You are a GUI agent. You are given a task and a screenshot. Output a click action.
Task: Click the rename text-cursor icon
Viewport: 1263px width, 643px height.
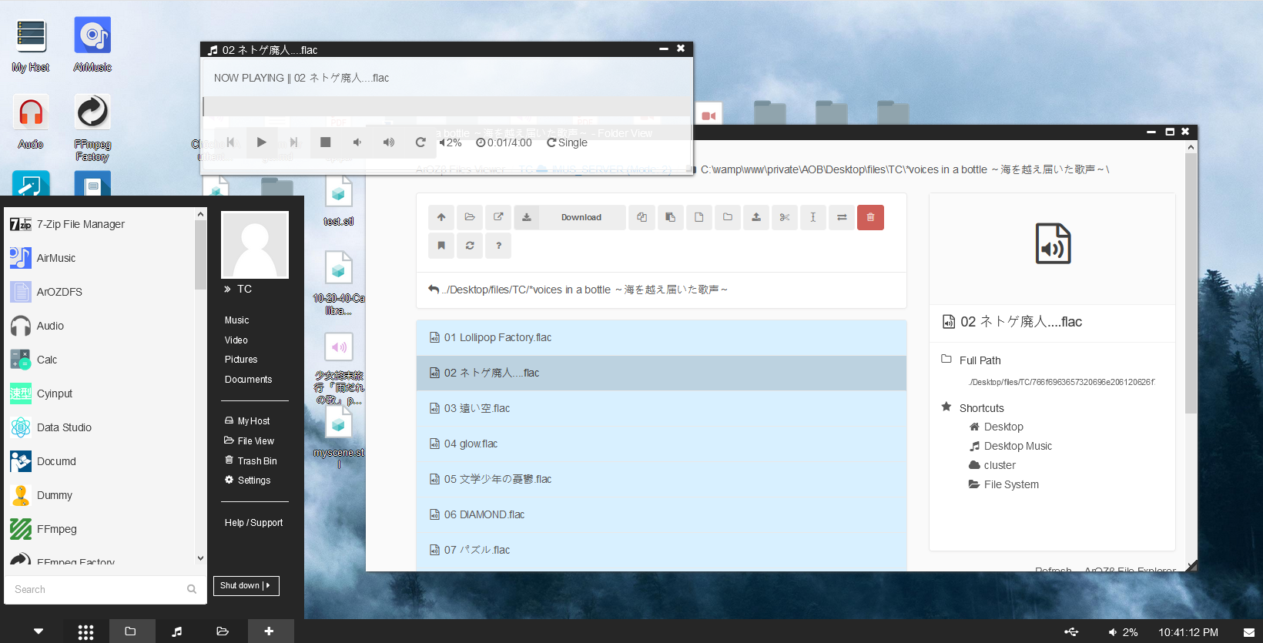[x=812, y=217]
